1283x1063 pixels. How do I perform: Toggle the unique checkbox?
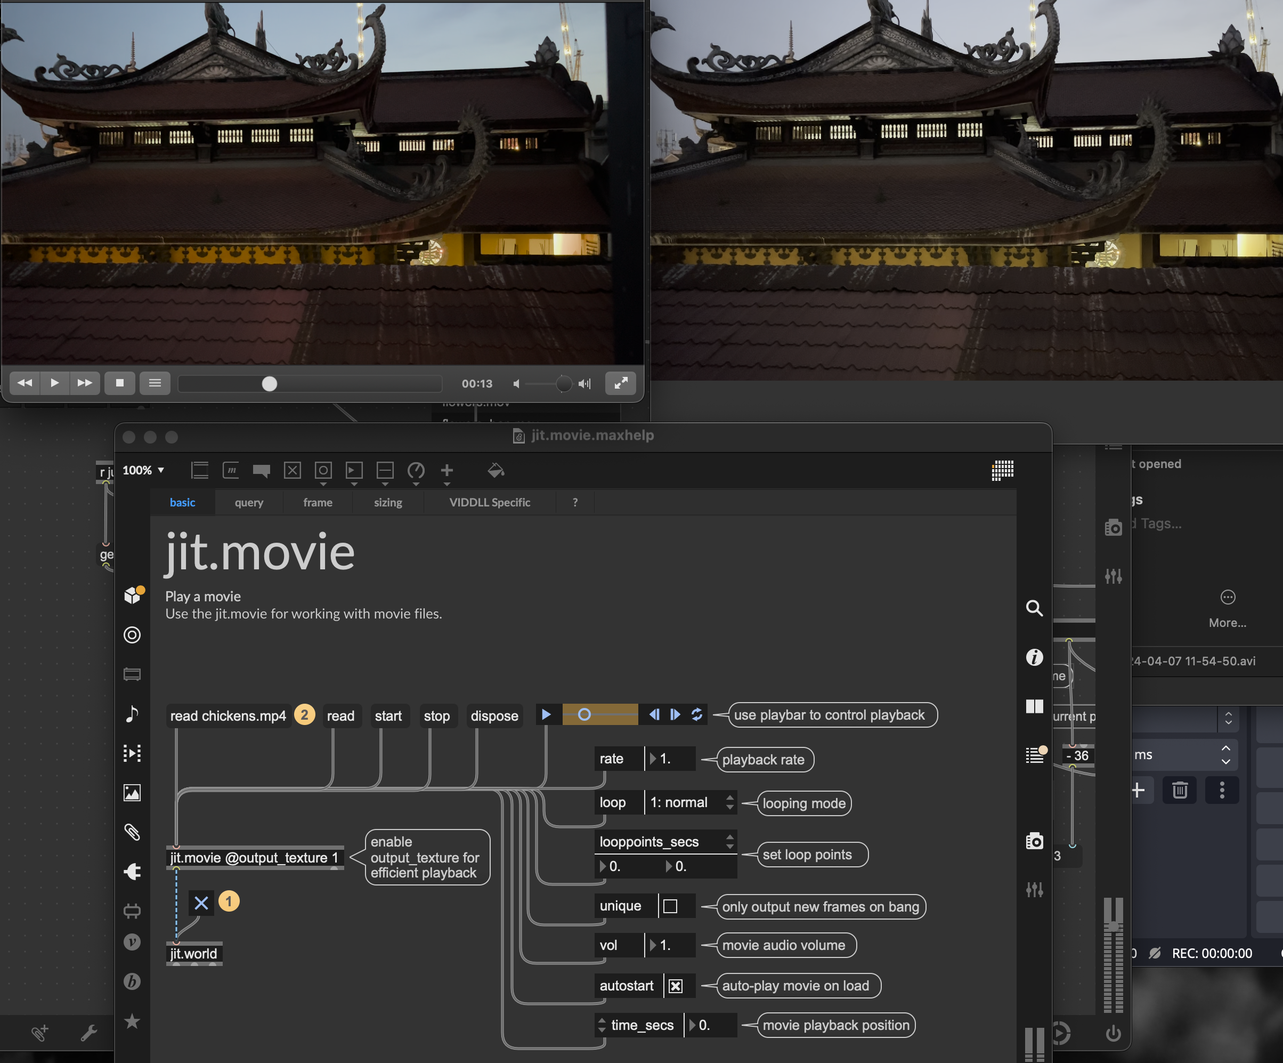(670, 906)
